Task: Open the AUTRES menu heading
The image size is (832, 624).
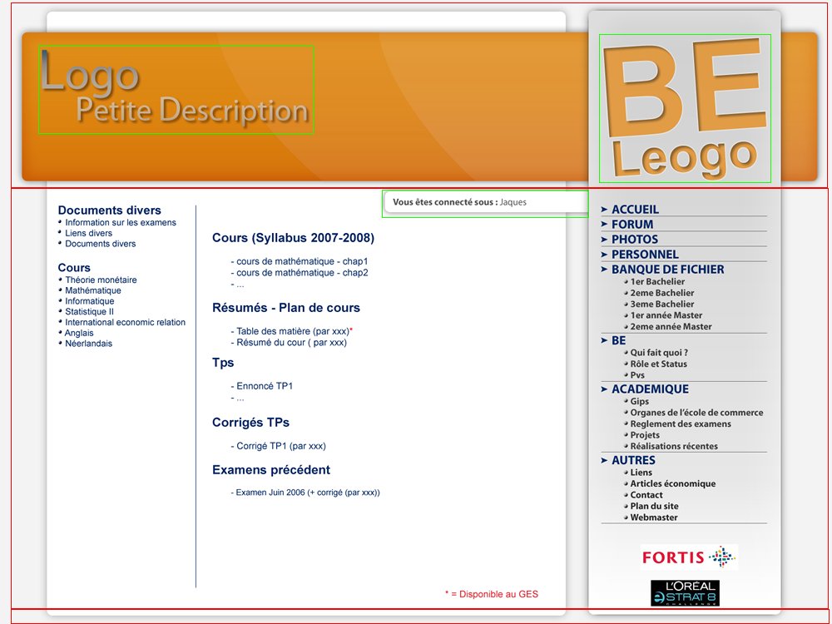Action: click(633, 461)
